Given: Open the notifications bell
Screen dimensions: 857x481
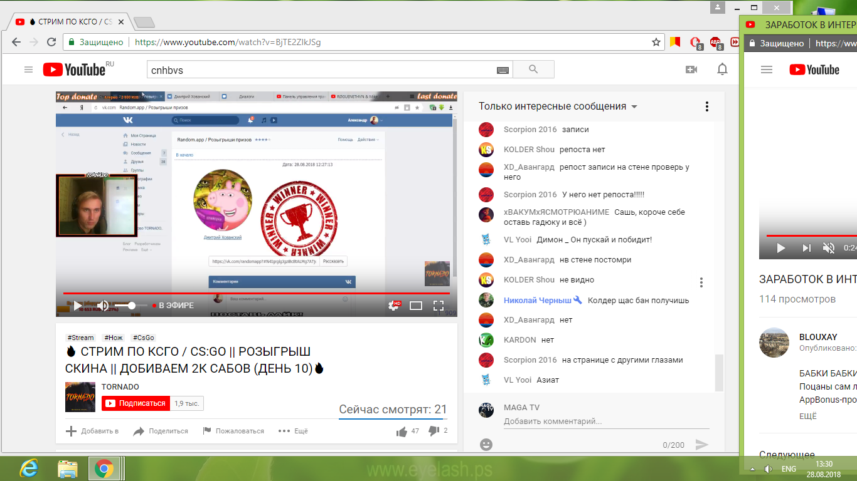Looking at the screenshot, I should [723, 70].
